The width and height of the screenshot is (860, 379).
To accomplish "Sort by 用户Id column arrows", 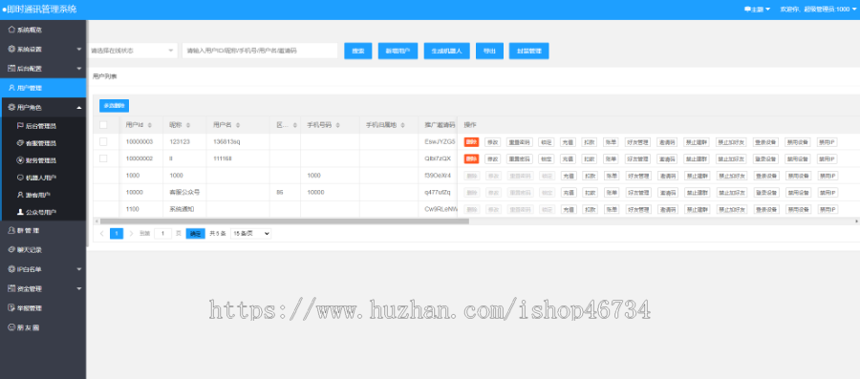I will tap(150, 125).
